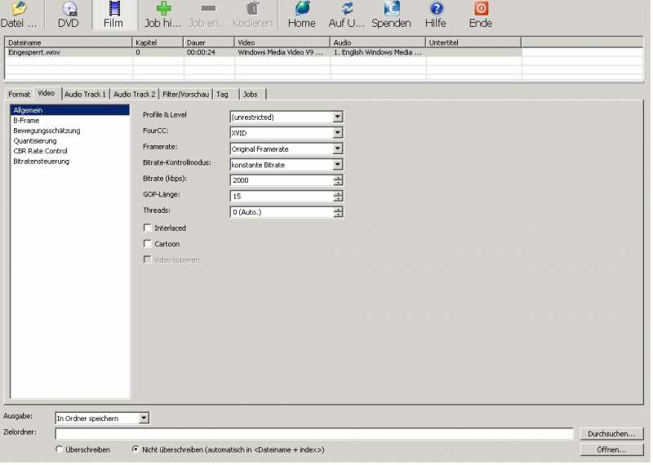The image size is (653, 465).
Task: Click the red Ende exit icon
Action: [x=481, y=9]
